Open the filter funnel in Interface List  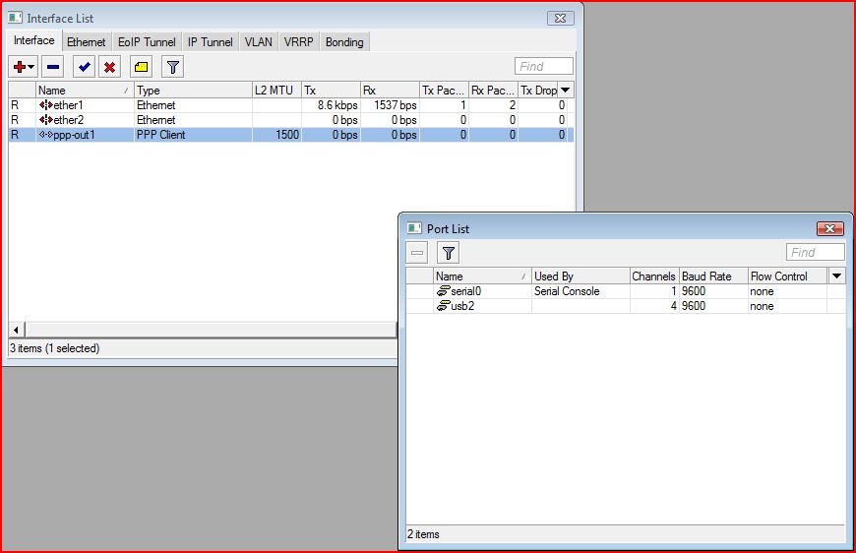pos(172,67)
